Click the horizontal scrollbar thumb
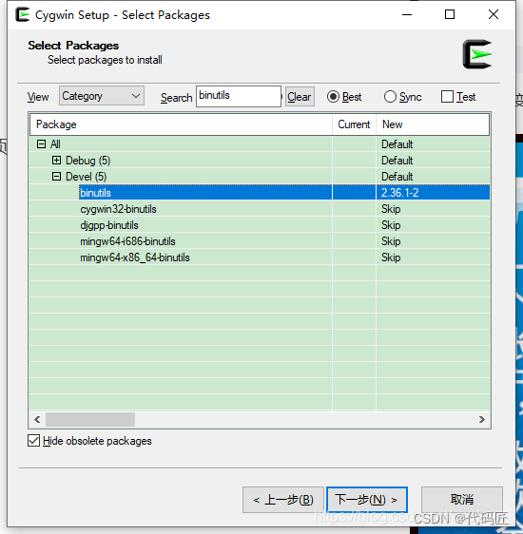Viewport: 523px width, 534px height. click(x=90, y=420)
